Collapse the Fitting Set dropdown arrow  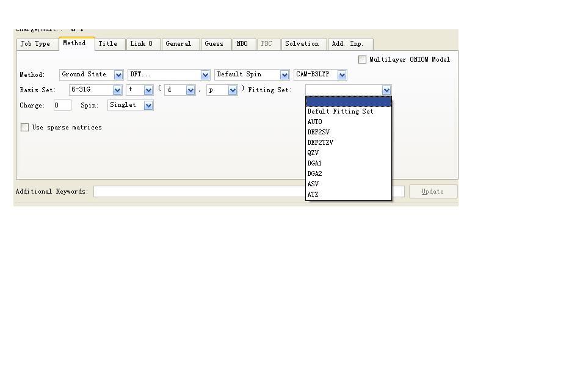tap(386, 90)
